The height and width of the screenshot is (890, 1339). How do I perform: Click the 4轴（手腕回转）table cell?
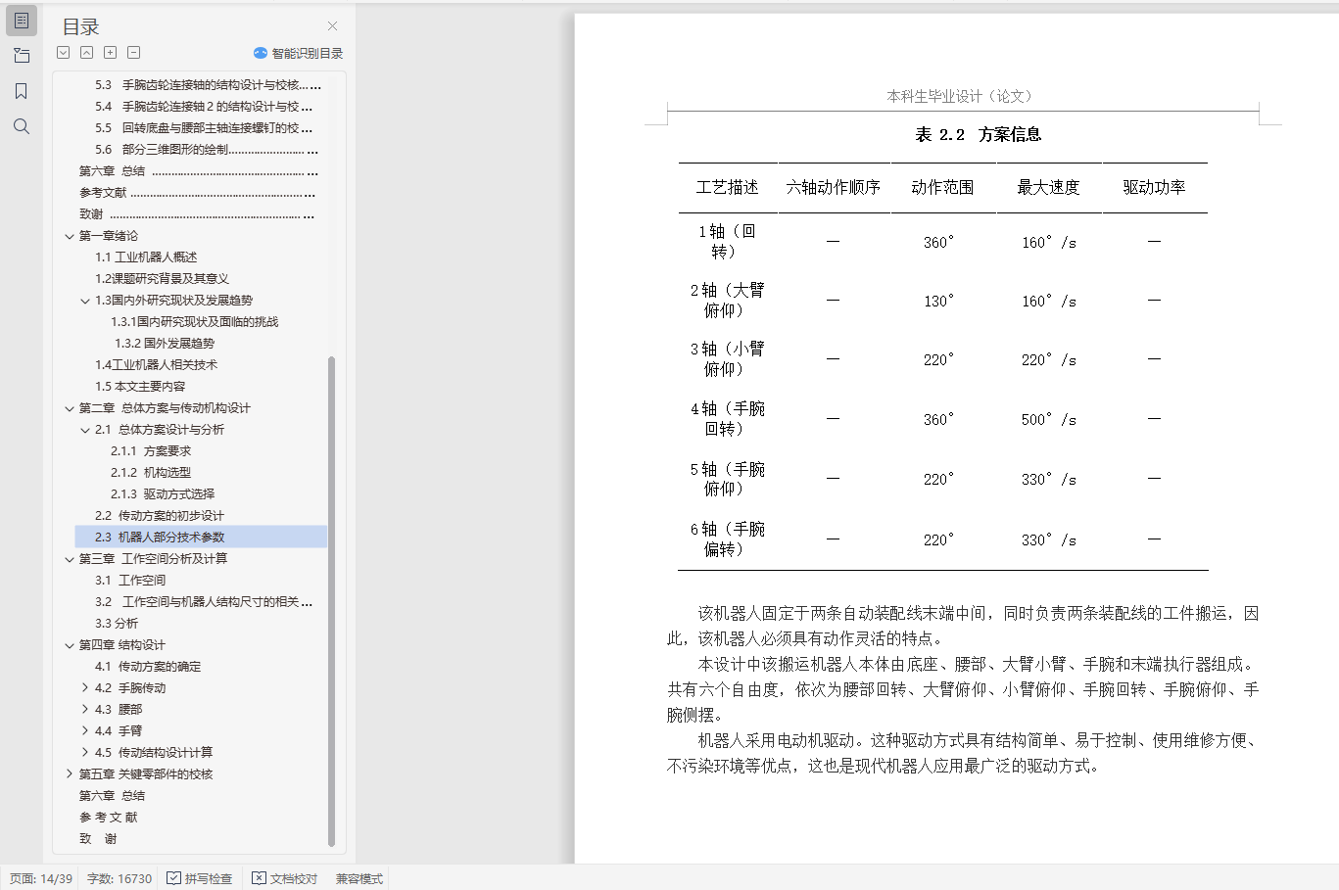point(727,419)
